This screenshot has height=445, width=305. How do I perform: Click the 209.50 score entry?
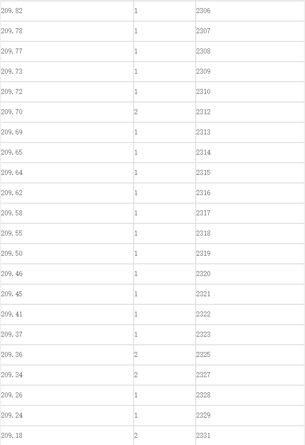[x=67, y=254]
